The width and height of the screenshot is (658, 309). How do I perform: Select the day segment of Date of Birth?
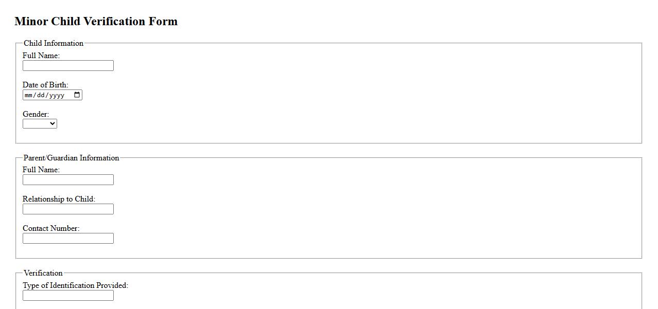tap(41, 95)
